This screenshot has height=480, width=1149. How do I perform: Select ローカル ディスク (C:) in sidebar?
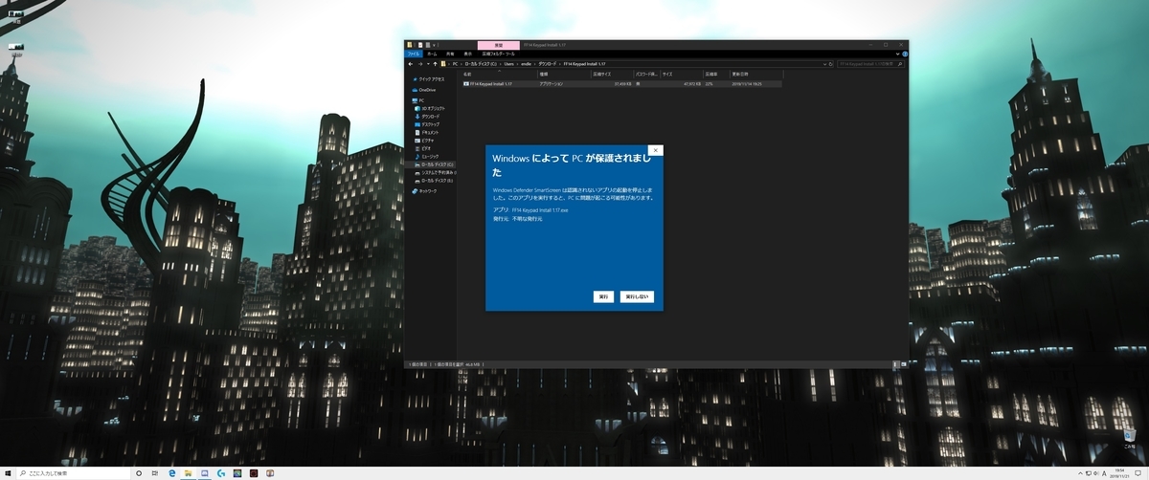435,164
